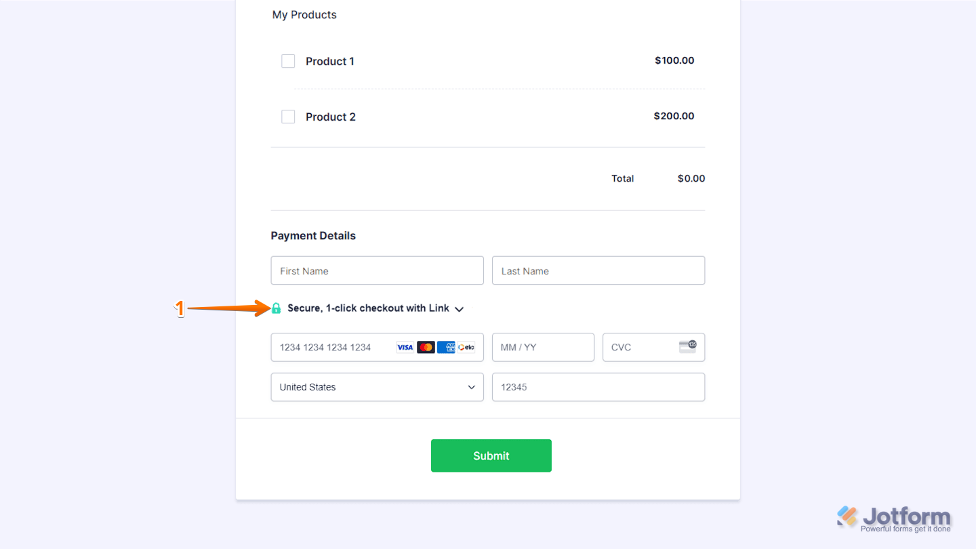Expand the Link 1-click checkout chevron

pyautogui.click(x=460, y=308)
